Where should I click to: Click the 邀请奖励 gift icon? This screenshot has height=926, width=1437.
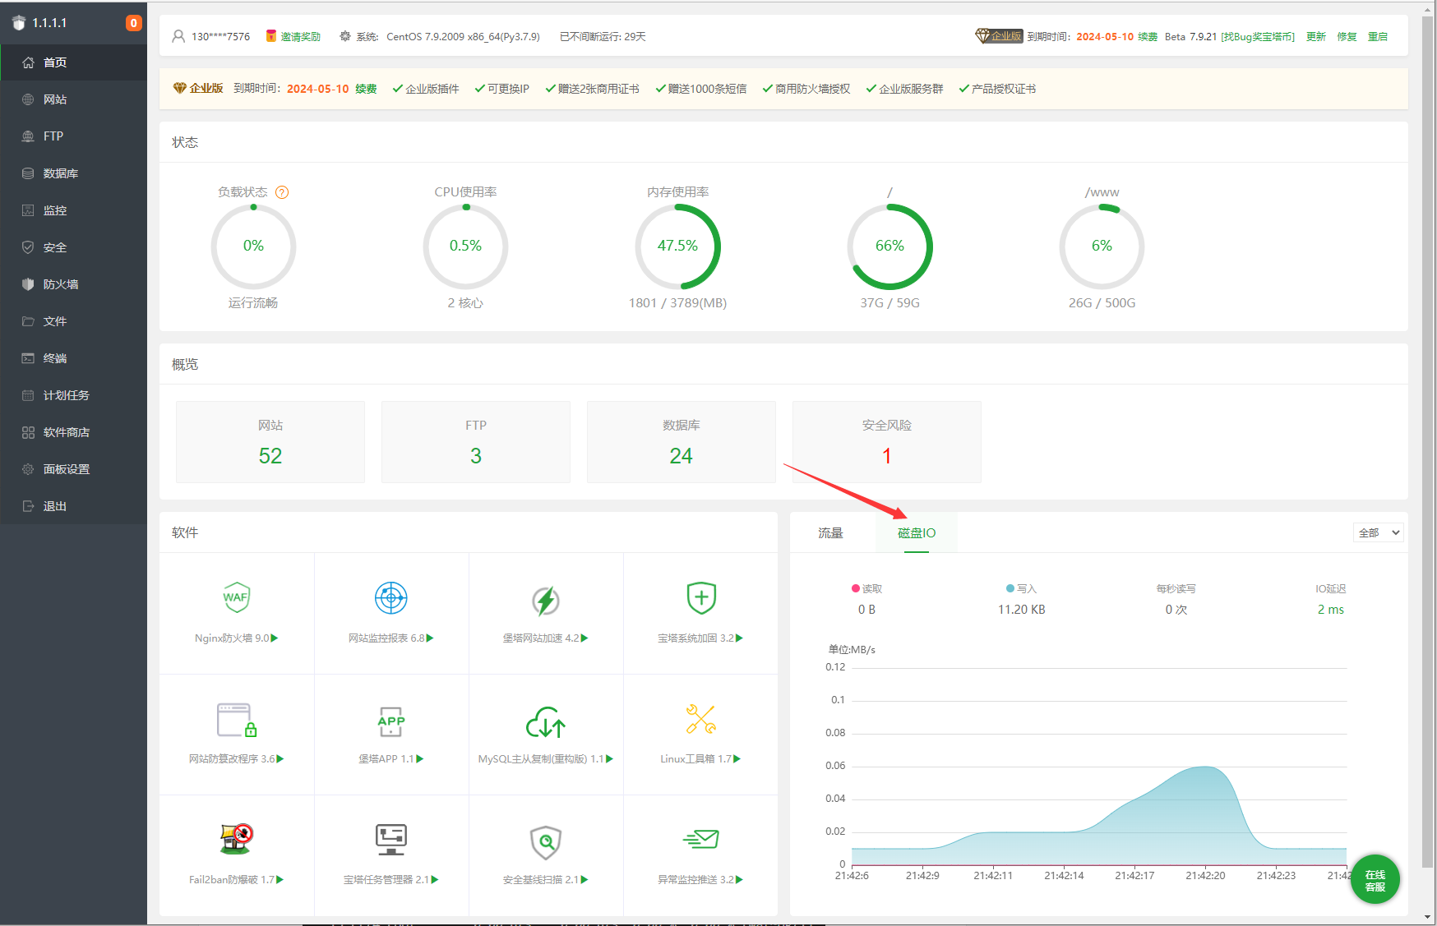pyautogui.click(x=271, y=36)
